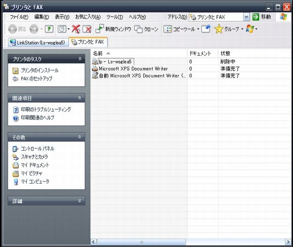Click the red X delete icon
This screenshot has height=247, width=293.
click(76, 29)
